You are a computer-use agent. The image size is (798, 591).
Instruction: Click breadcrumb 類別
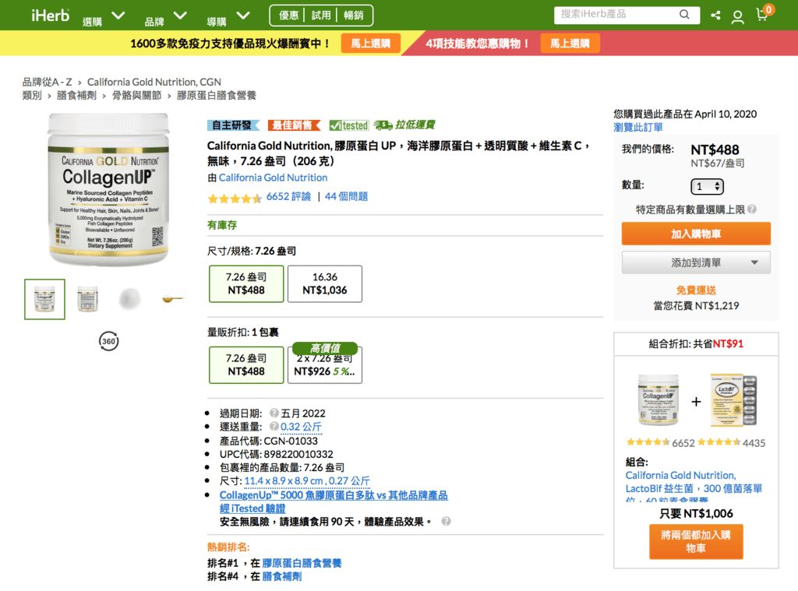point(32,95)
